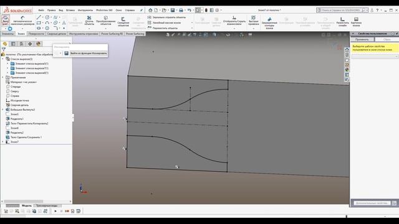Switch to the Сварные детали ribbon tab
Viewport: 399px width, 224px height.
click(x=57, y=34)
